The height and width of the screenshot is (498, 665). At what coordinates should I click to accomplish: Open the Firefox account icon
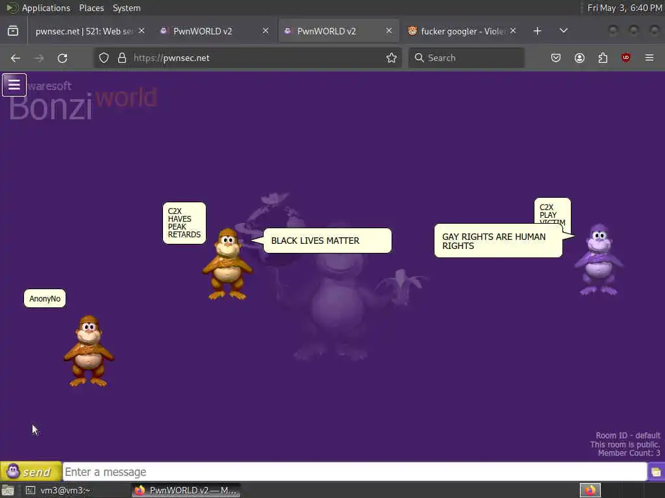click(579, 58)
